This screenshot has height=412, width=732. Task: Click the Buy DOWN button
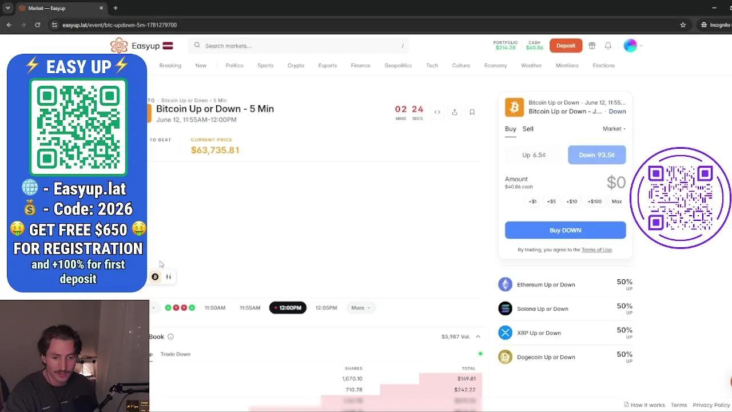[x=566, y=230]
